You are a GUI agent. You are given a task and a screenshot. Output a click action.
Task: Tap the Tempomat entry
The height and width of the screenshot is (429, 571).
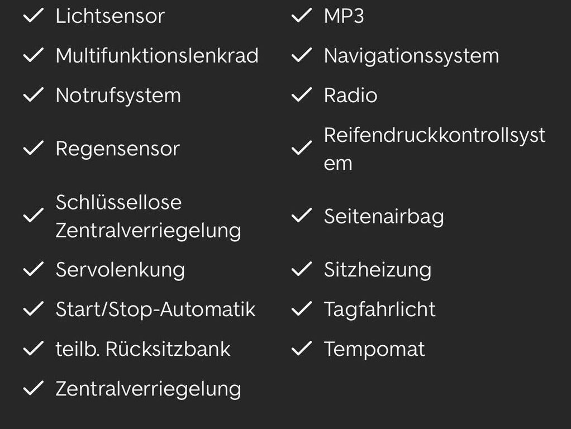[374, 349]
